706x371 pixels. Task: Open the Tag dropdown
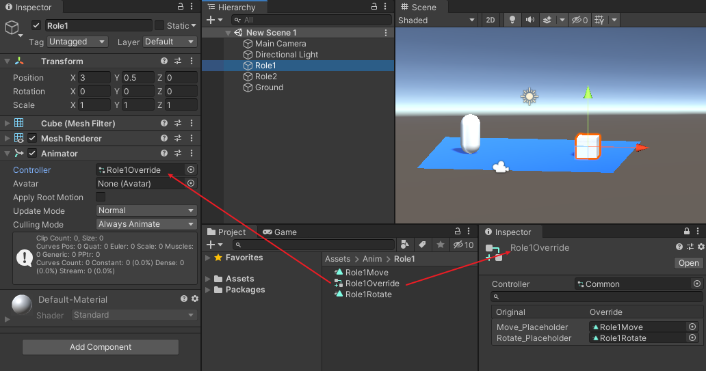77,42
